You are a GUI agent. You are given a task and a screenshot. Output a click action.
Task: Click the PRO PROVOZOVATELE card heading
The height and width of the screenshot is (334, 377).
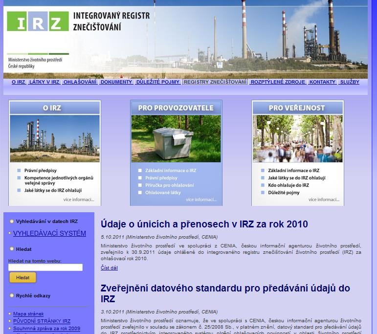pyautogui.click(x=176, y=108)
